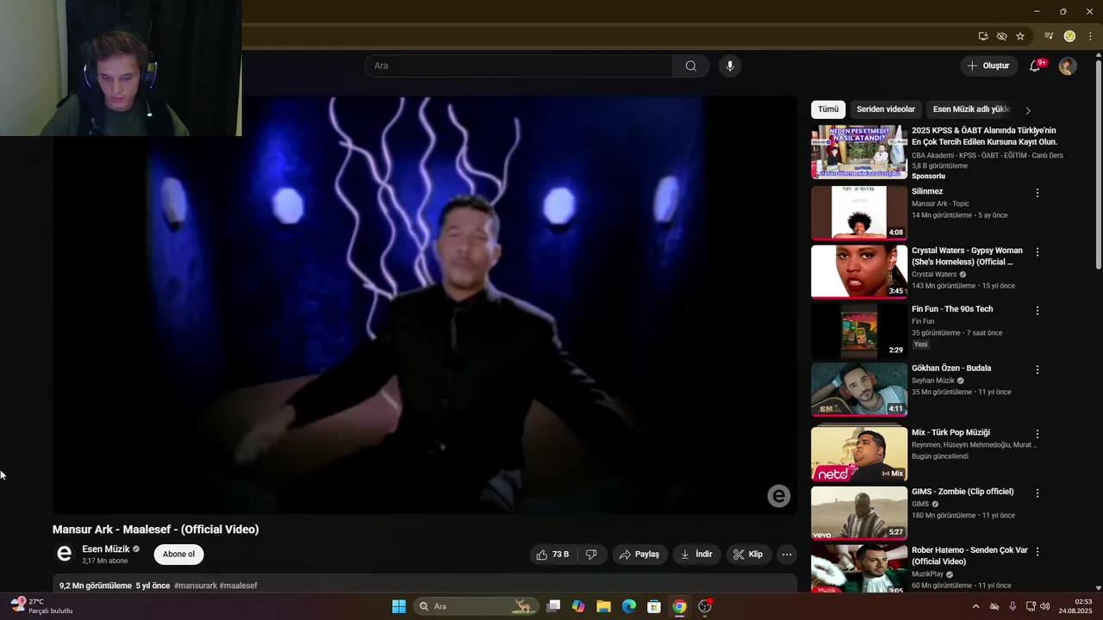Show more filter chips with right arrow

click(x=1028, y=110)
